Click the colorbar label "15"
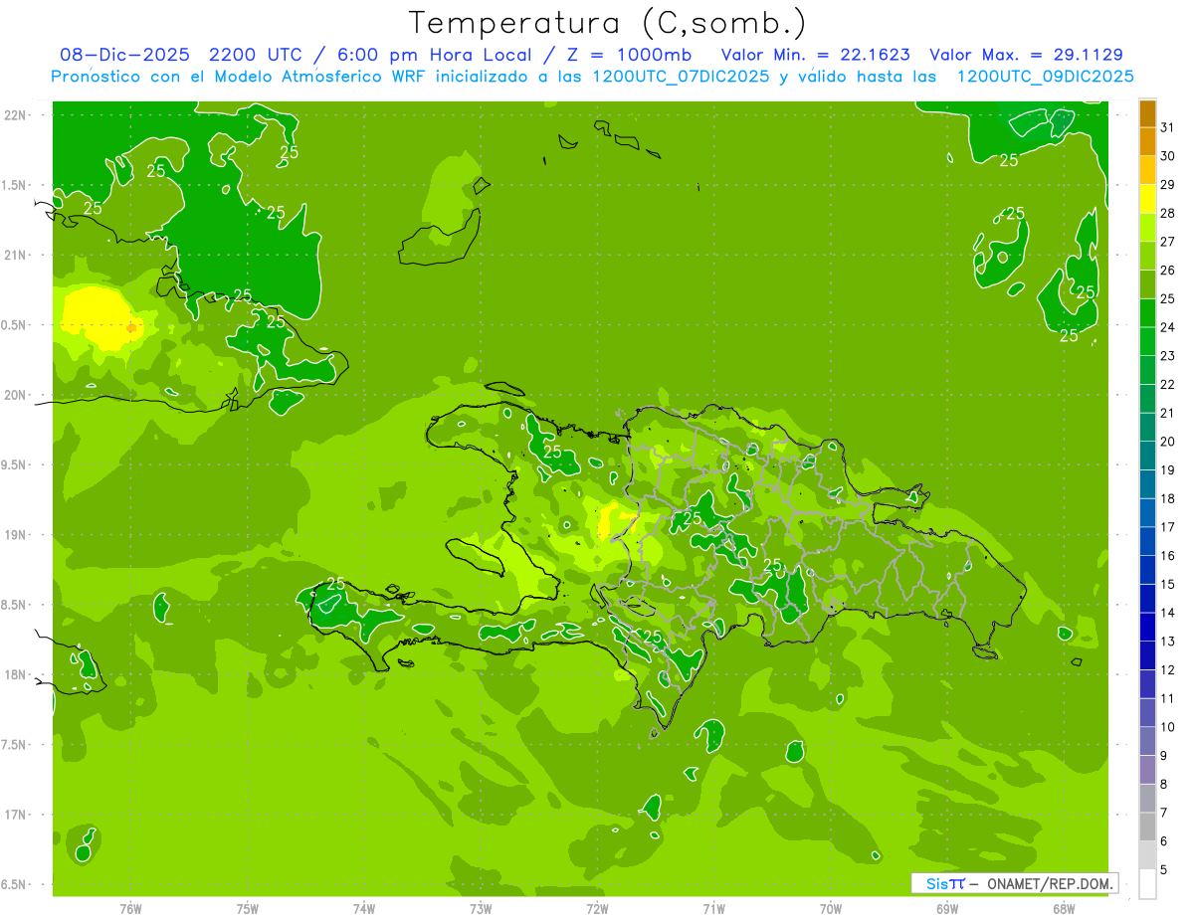The width and height of the screenshot is (1194, 922). pyautogui.click(x=1167, y=584)
